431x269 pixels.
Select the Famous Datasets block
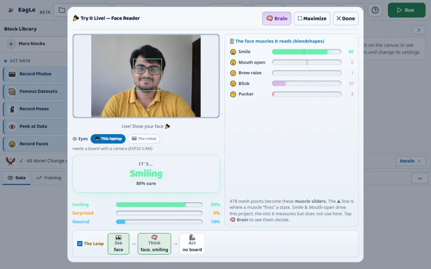[35, 91]
